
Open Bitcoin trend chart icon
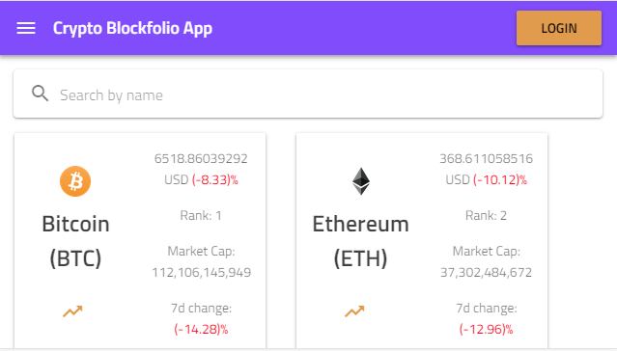72,311
